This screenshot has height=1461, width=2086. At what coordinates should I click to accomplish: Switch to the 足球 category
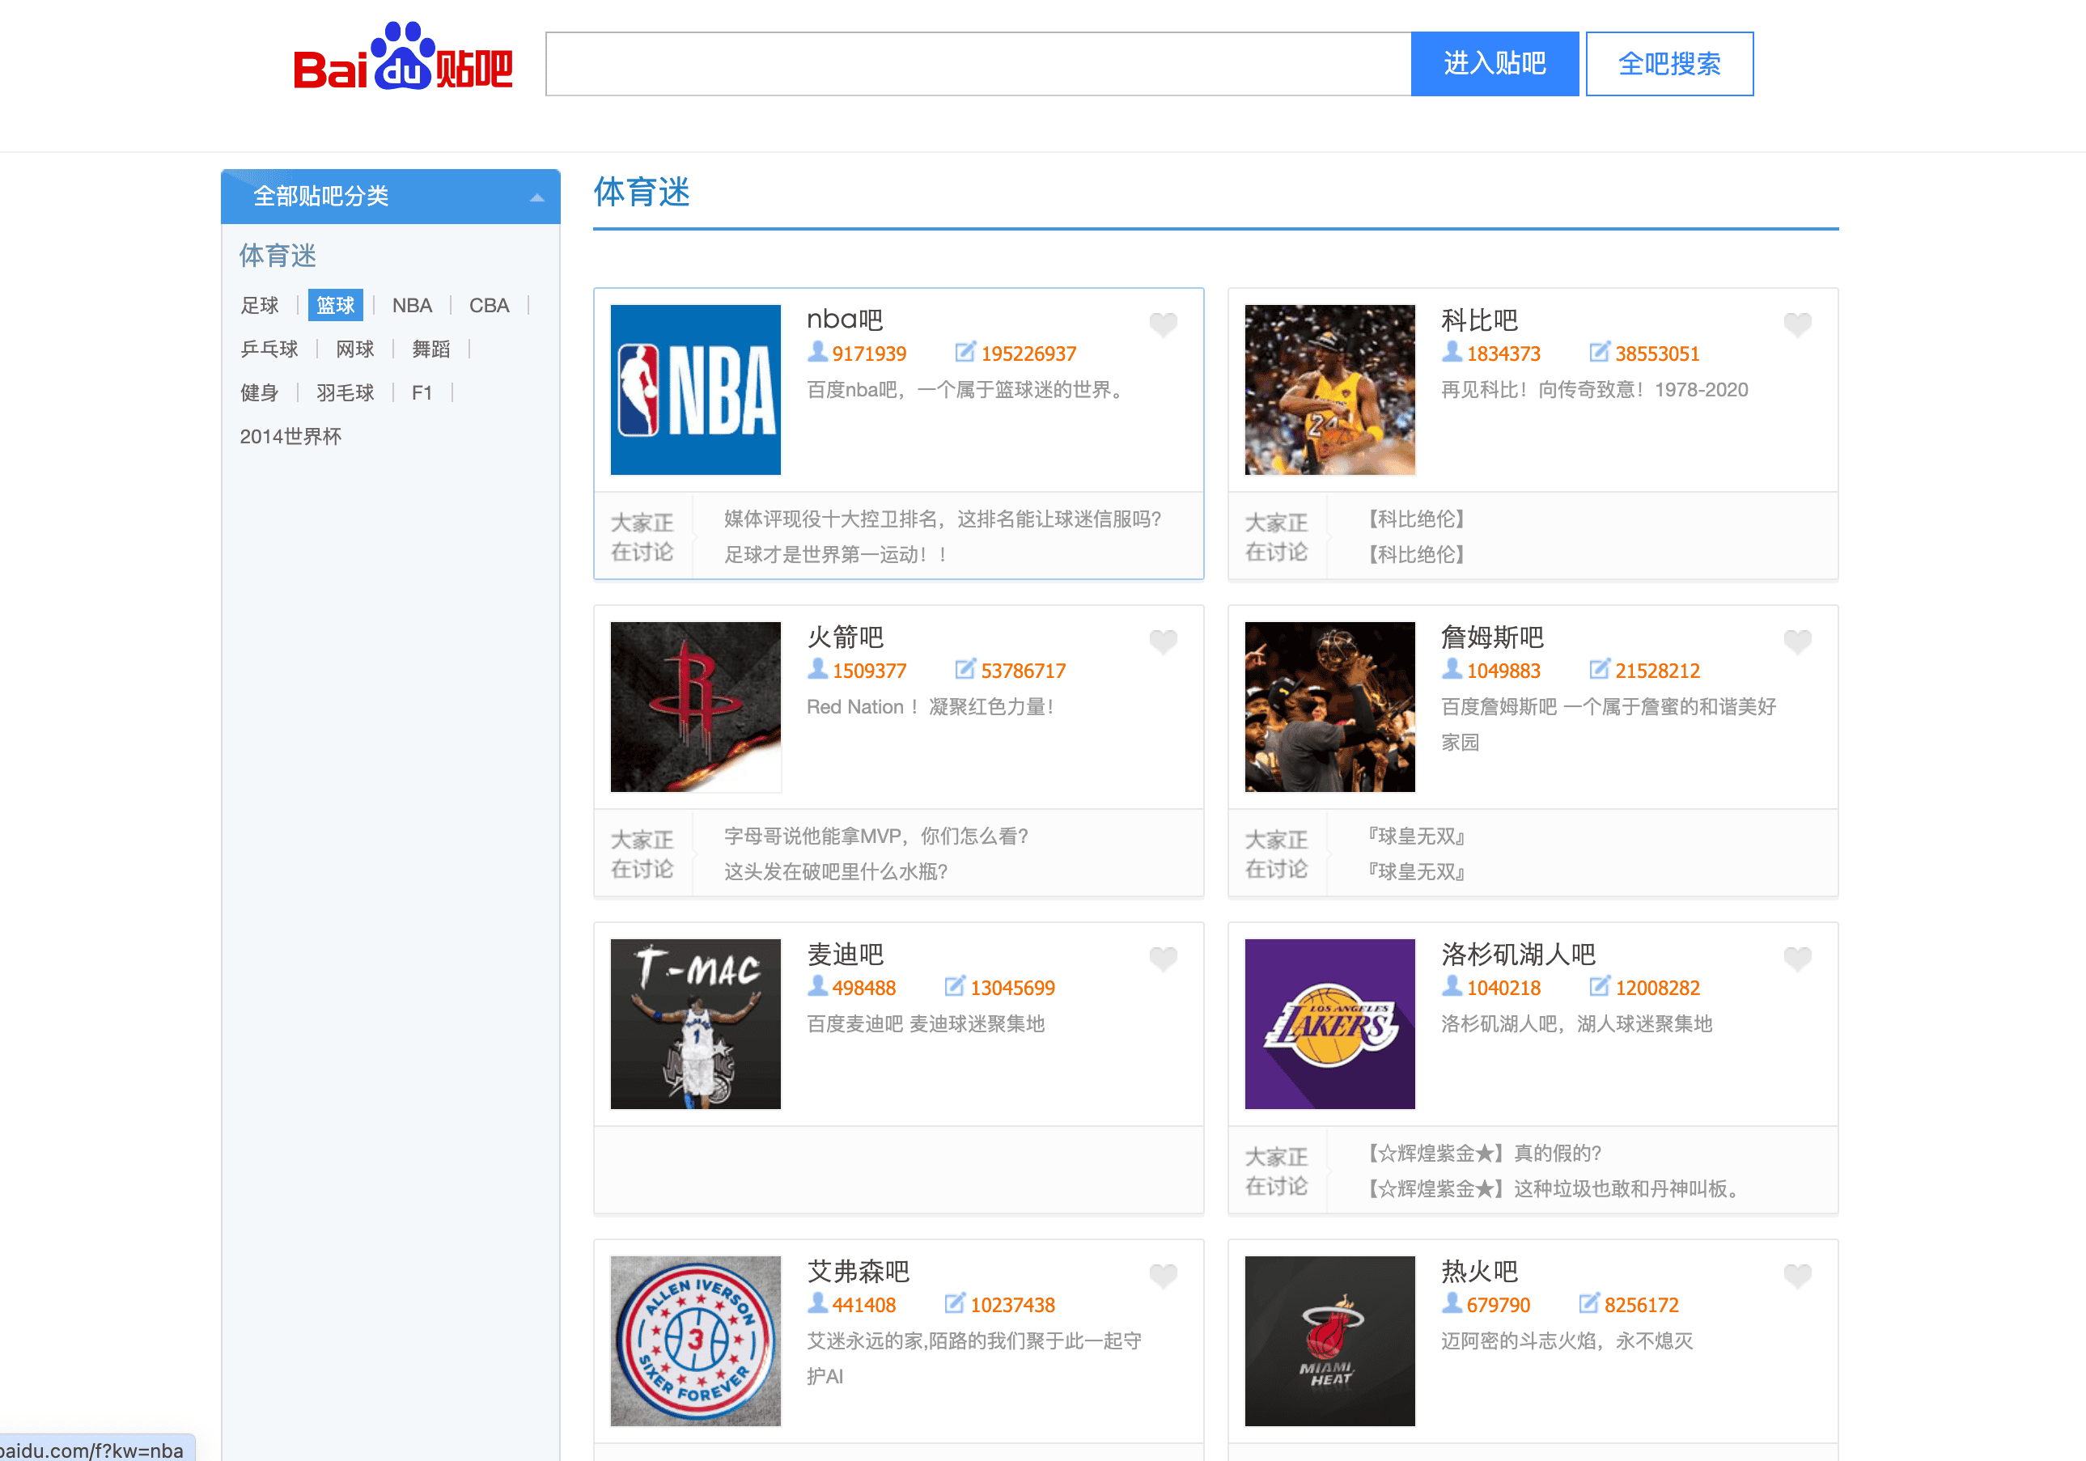(x=259, y=305)
